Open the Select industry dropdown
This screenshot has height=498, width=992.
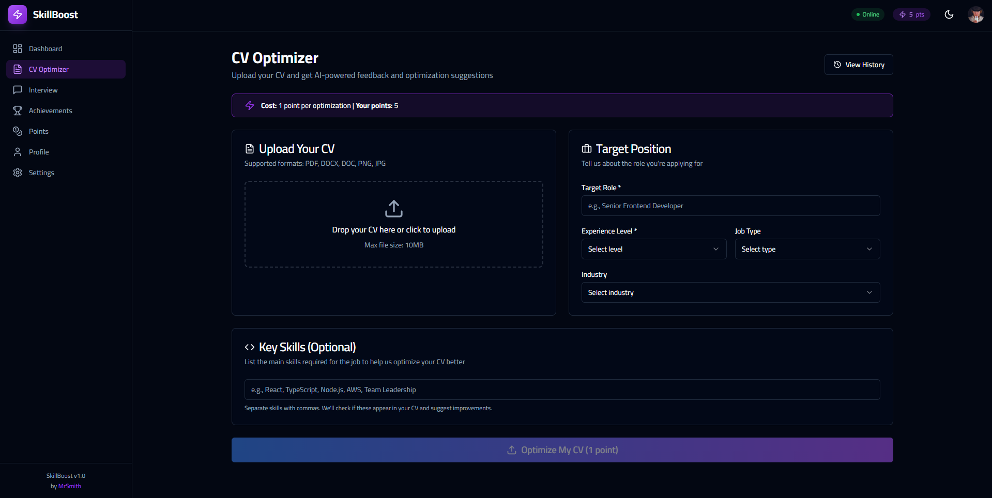point(730,292)
